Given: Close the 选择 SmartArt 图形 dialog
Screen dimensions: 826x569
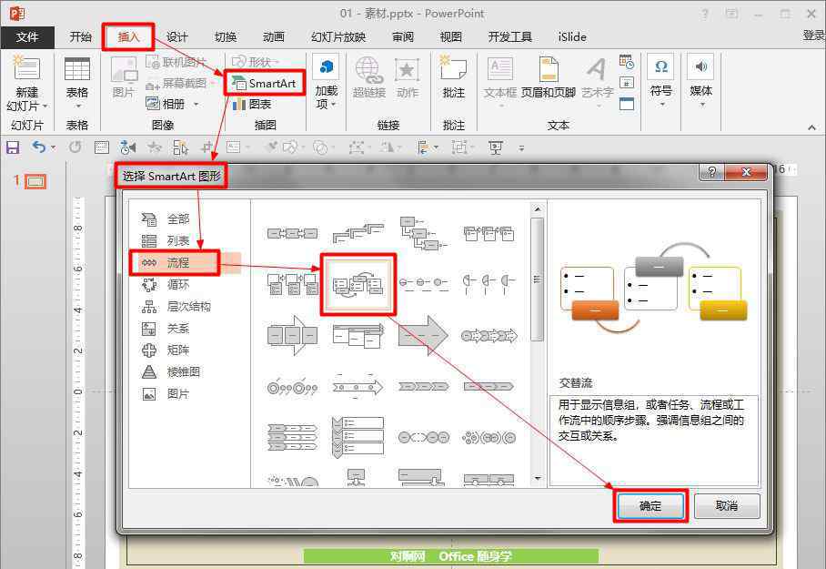Looking at the screenshot, I should point(746,172).
